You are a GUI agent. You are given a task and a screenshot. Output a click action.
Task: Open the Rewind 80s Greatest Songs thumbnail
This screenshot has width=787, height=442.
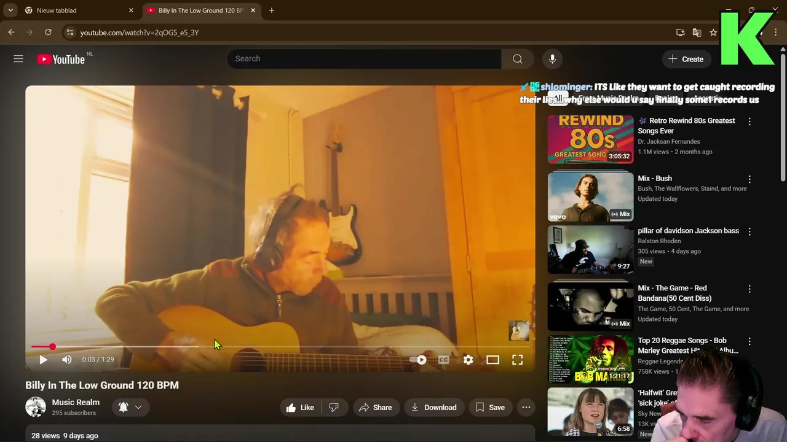[590, 139]
